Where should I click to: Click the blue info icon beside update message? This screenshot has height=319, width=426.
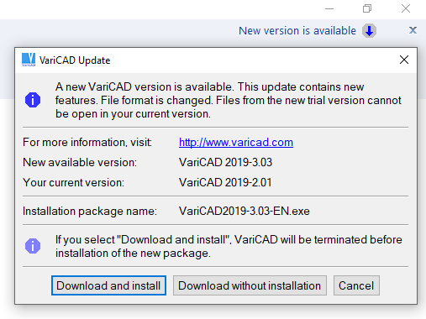(33, 100)
